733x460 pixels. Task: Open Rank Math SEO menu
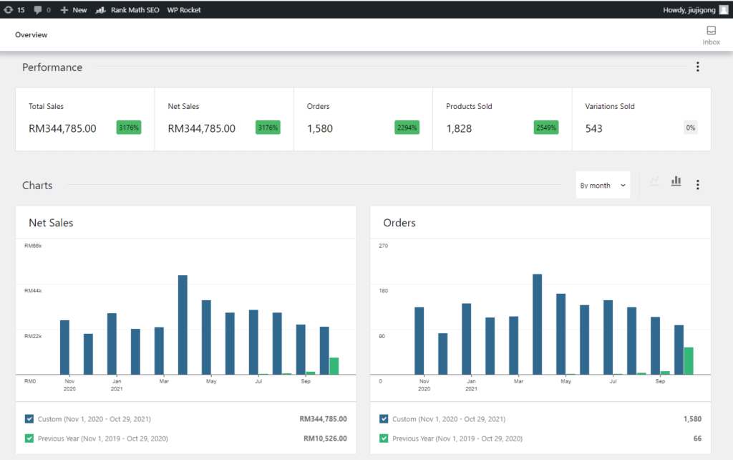click(x=127, y=10)
